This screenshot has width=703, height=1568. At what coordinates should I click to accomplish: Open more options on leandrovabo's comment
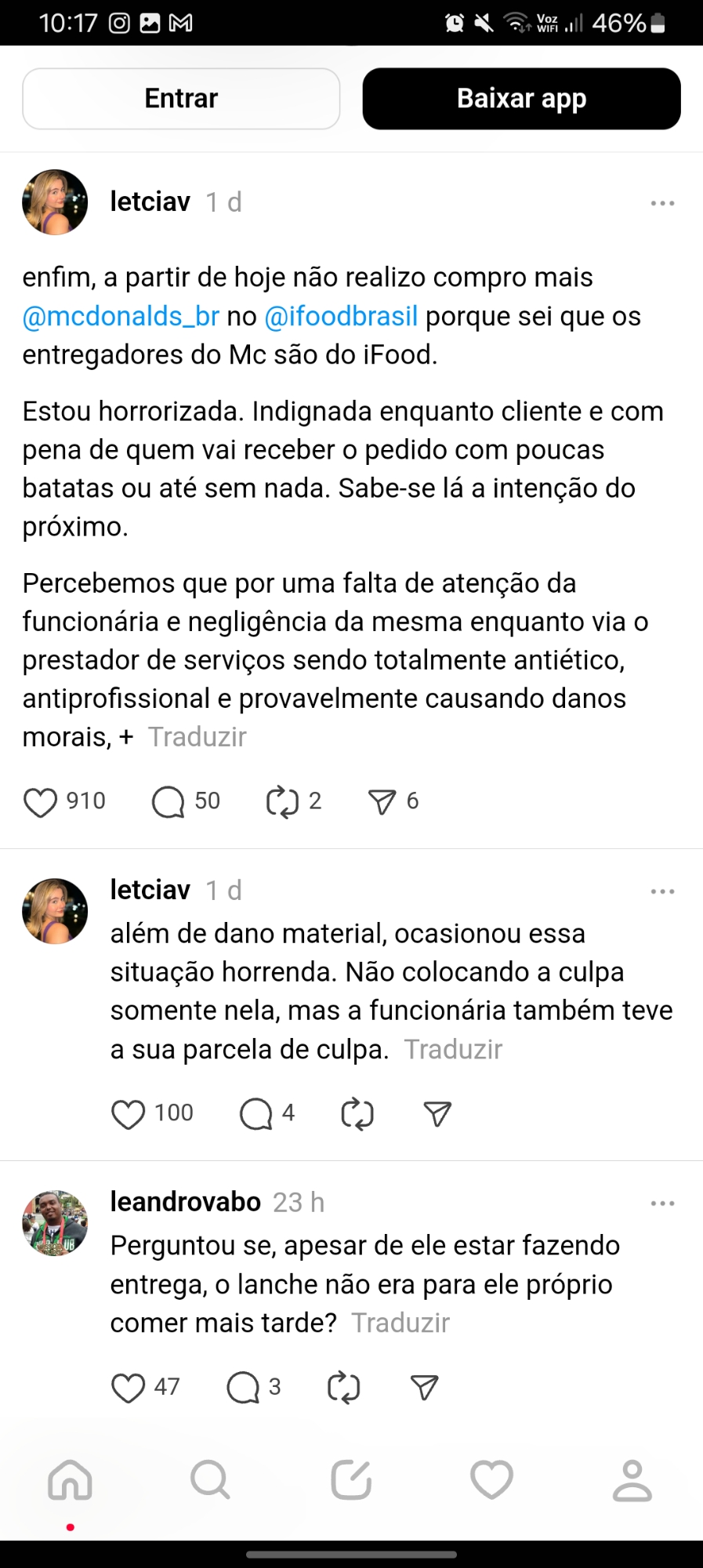coord(662,1203)
